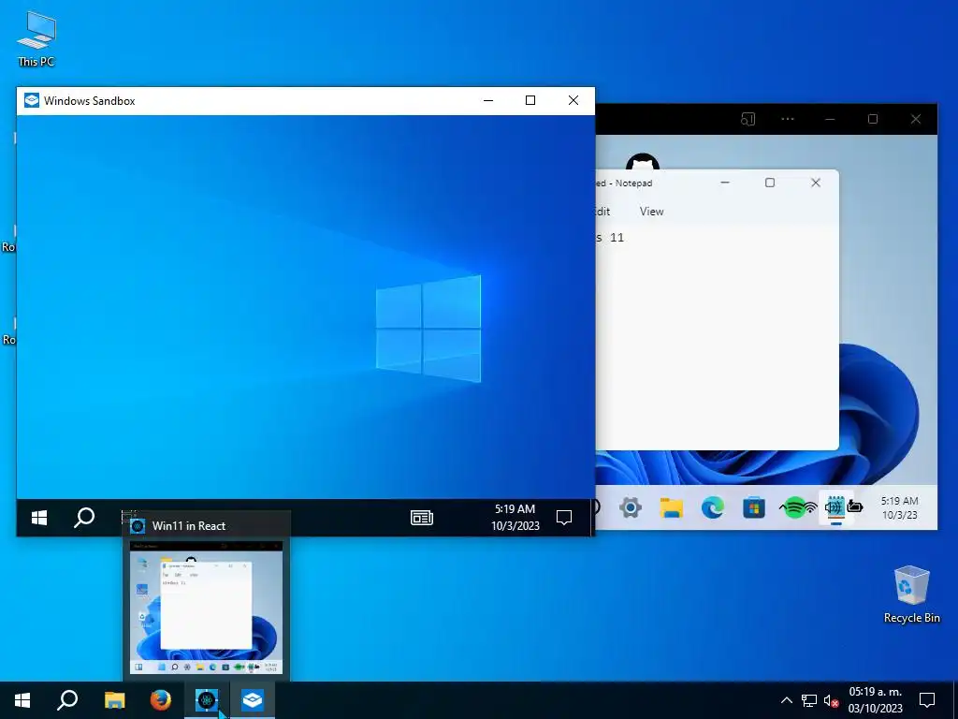Viewport: 958px width, 719px height.
Task: Click the Win11 in React preview thumbnail
Action: 207,609
